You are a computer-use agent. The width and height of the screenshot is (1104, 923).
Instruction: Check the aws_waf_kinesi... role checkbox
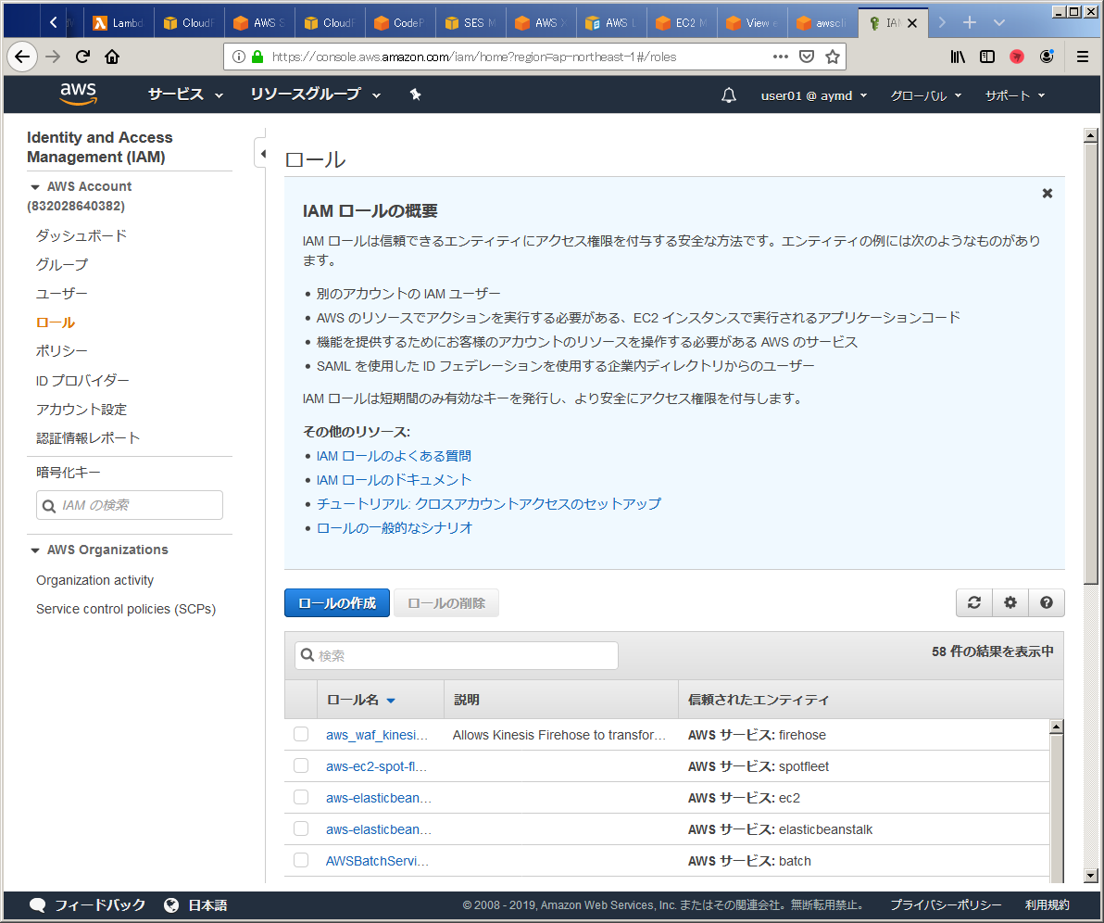click(x=301, y=734)
